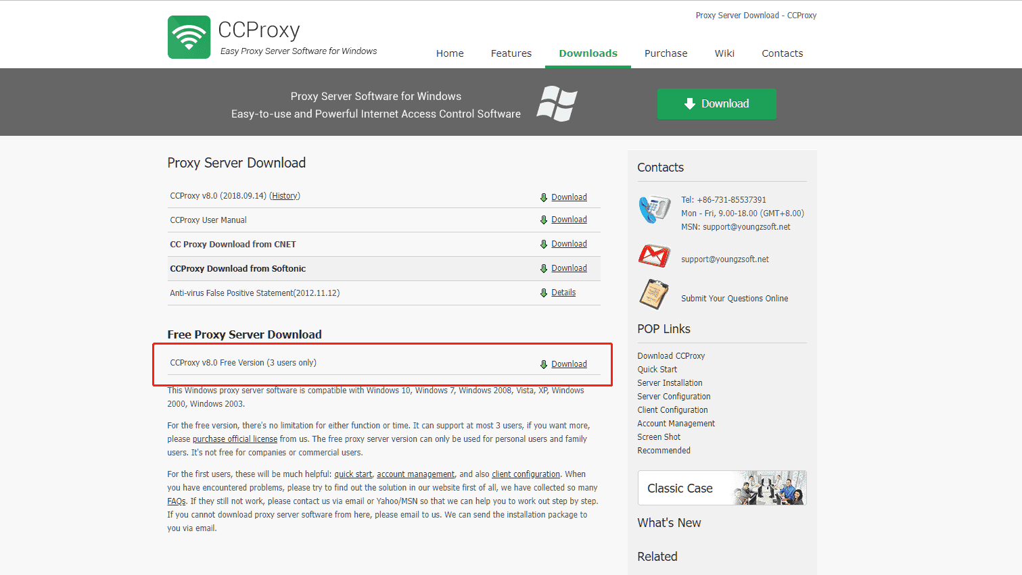Click the green arrow icon beside CCProxy v8.0 (2018.09.14)
This screenshot has height=575, width=1022.
[x=544, y=197]
